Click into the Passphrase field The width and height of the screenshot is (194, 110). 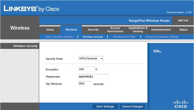click(x=93, y=76)
